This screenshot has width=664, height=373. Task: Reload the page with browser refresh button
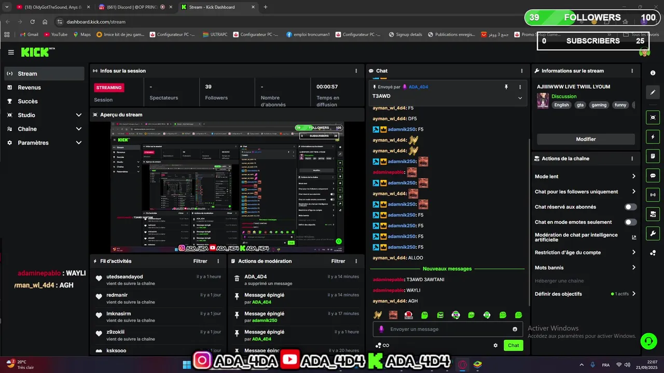click(32, 22)
